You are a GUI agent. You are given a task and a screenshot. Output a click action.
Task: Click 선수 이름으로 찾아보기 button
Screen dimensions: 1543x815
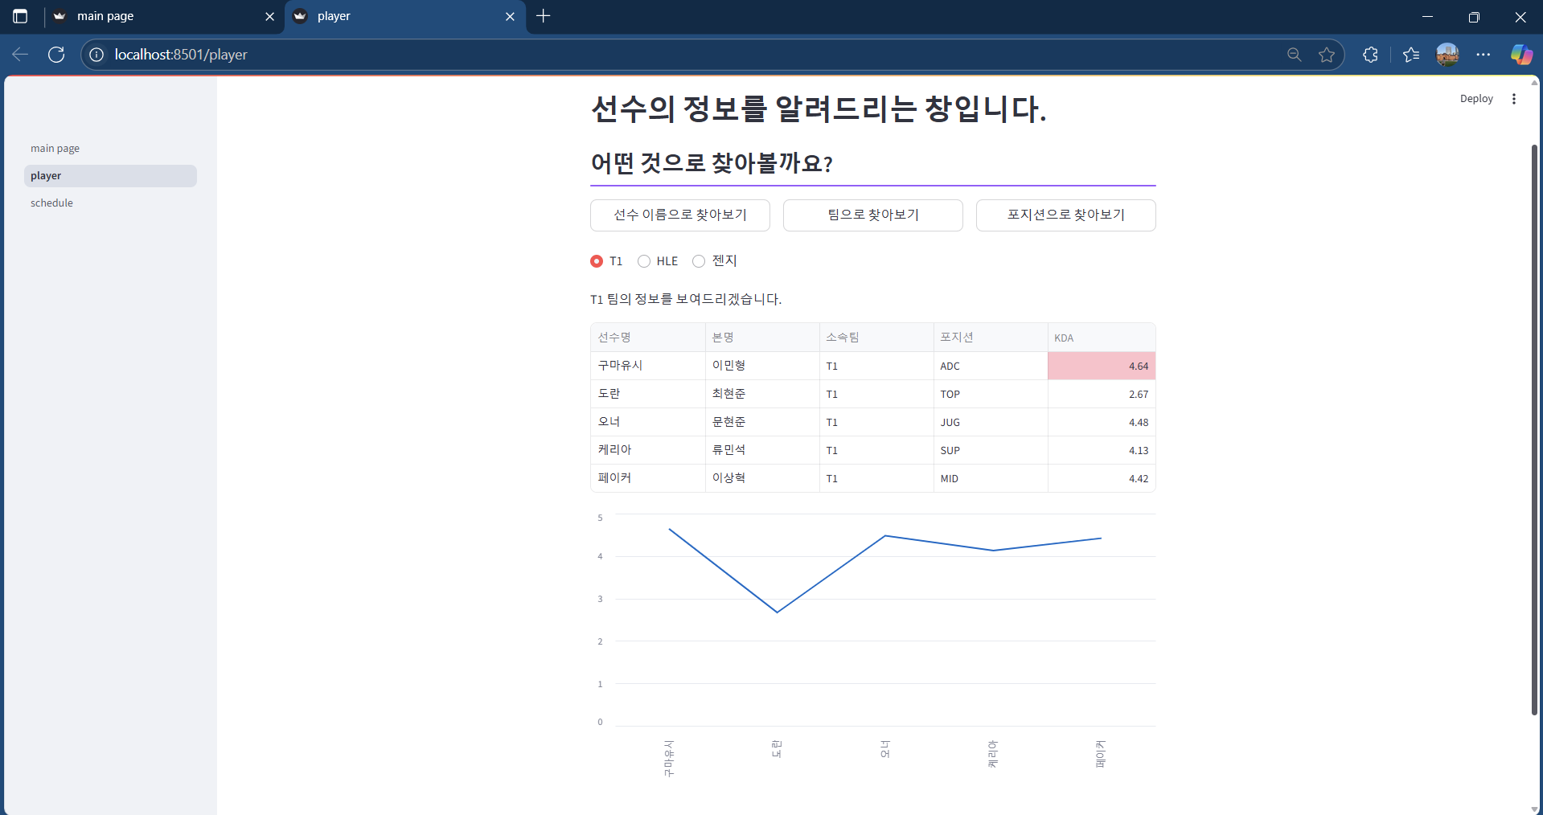(x=680, y=215)
